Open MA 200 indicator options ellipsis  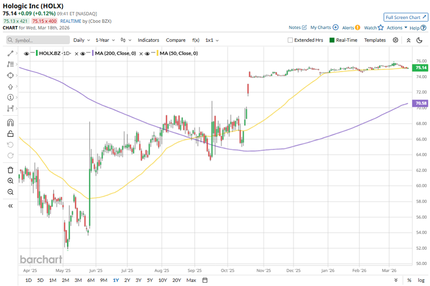[89, 53]
